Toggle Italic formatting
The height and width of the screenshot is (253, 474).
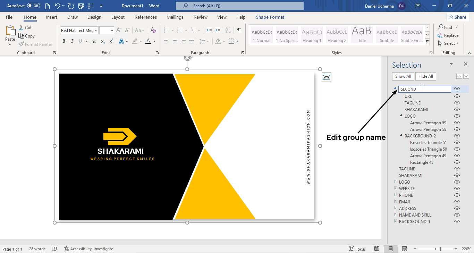[72, 41]
